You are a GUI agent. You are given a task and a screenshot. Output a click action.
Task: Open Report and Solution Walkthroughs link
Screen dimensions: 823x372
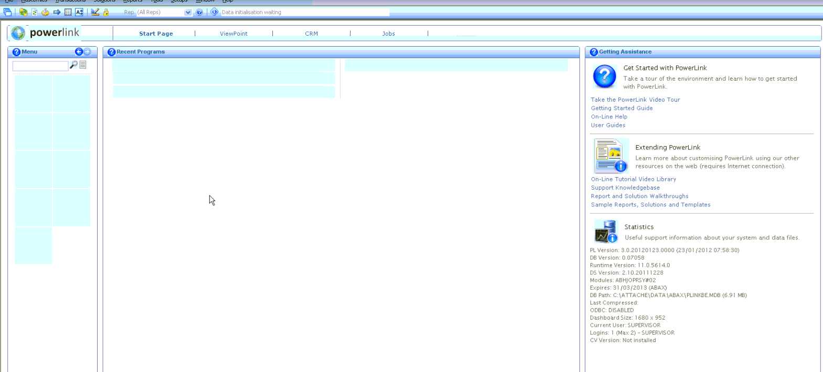coord(640,196)
